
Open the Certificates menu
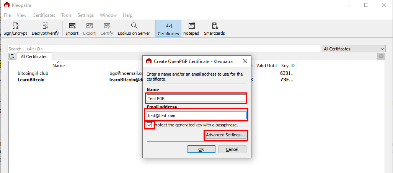[44, 15]
